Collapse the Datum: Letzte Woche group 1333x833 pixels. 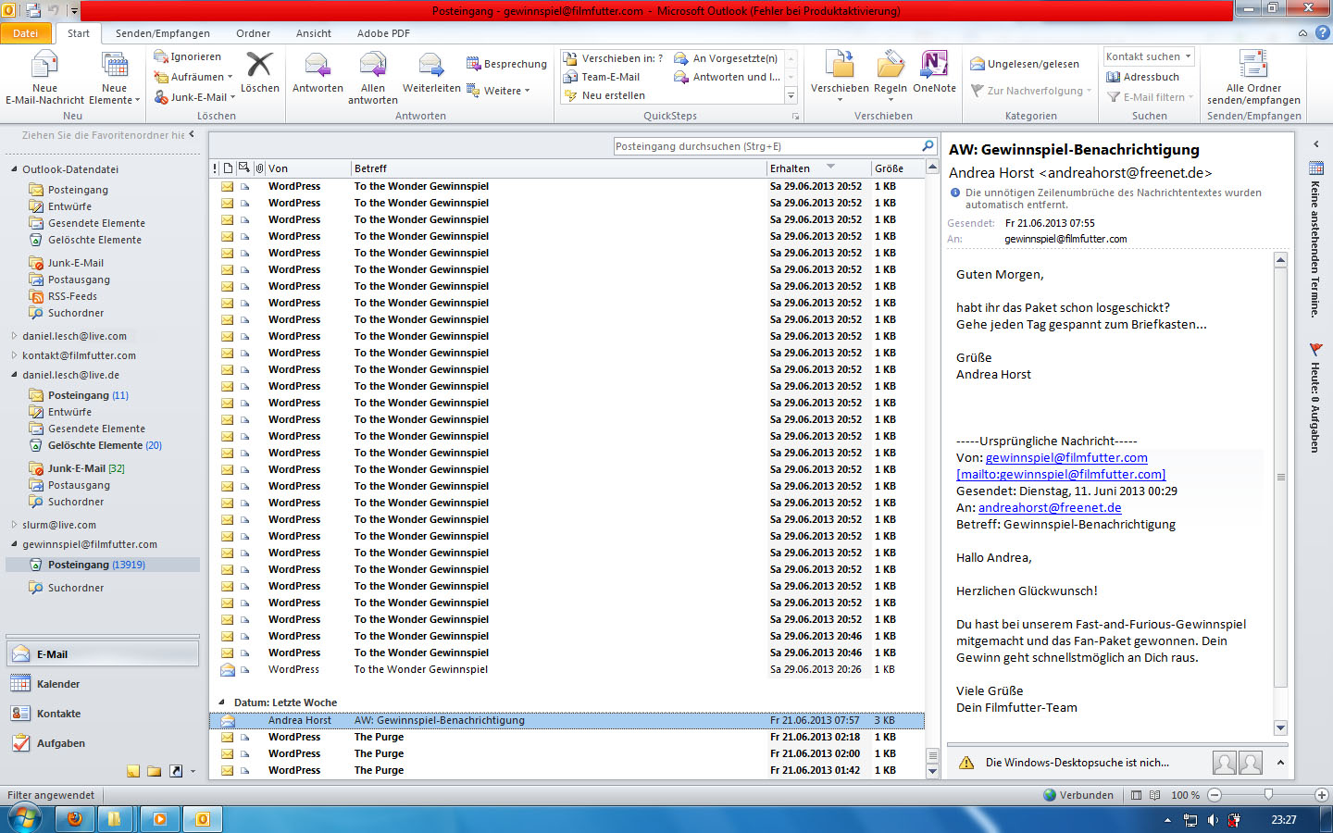(221, 702)
